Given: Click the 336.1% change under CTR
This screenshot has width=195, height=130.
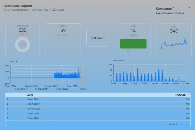Looking at the screenshot, I should coord(133,35).
